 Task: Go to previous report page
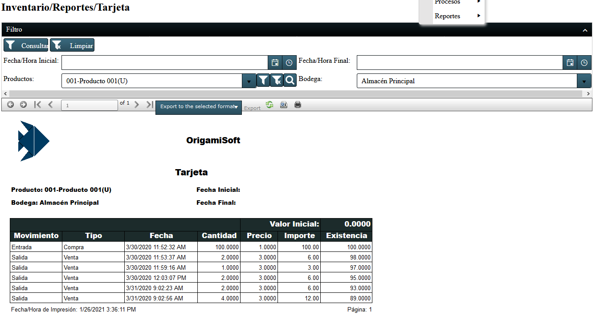tap(50, 105)
